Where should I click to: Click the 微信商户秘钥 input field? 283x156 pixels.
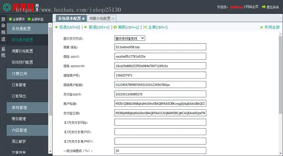(x=160, y=85)
